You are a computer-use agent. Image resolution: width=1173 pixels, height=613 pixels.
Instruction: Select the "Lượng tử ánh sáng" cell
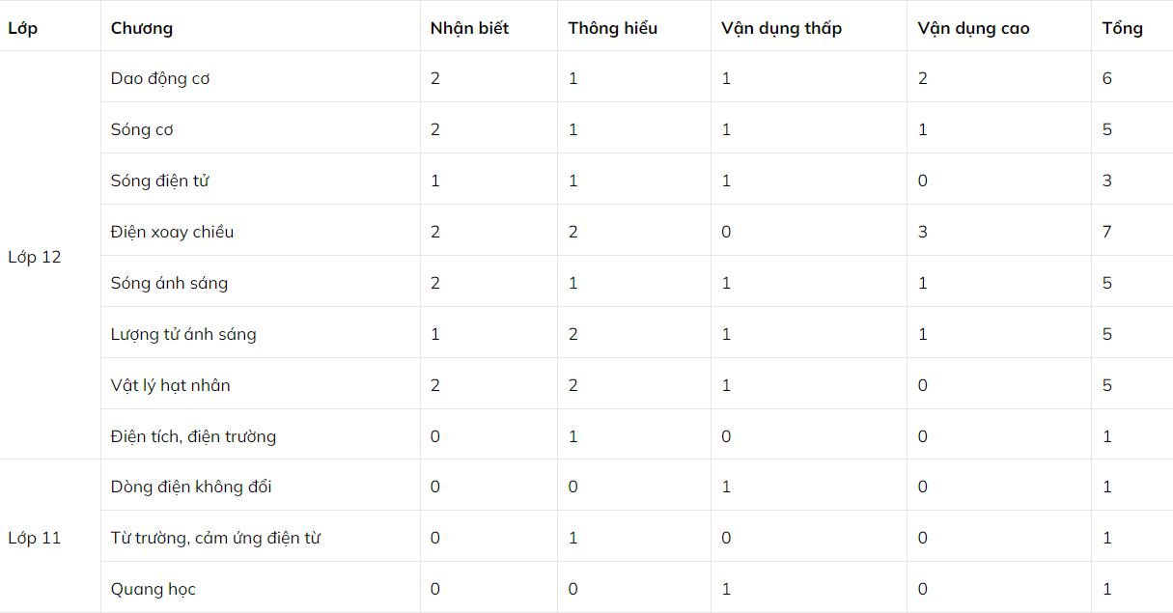[183, 334]
